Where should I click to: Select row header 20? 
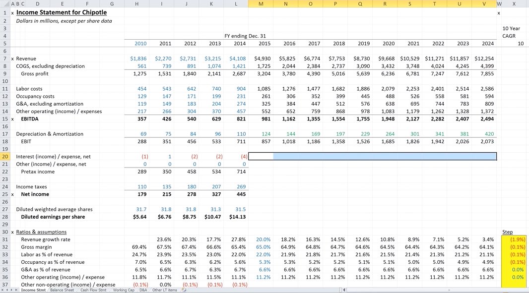click(x=5, y=157)
